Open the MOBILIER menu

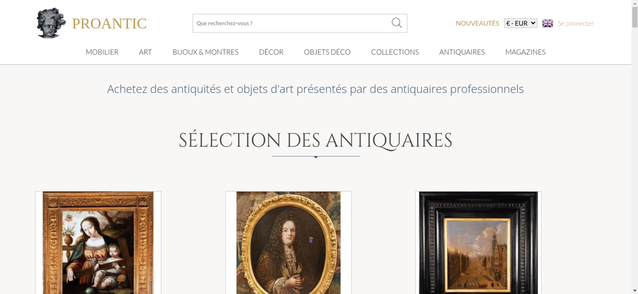(102, 52)
